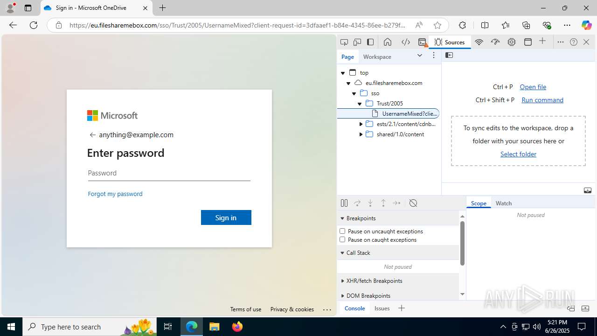This screenshot has height=336, width=597.
Task: Enable Pause on caught exceptions
Action: click(342, 239)
